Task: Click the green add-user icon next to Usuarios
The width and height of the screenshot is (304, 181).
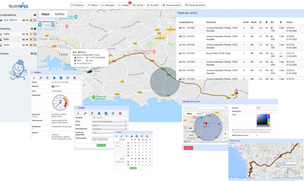Action: [x=32, y=29]
